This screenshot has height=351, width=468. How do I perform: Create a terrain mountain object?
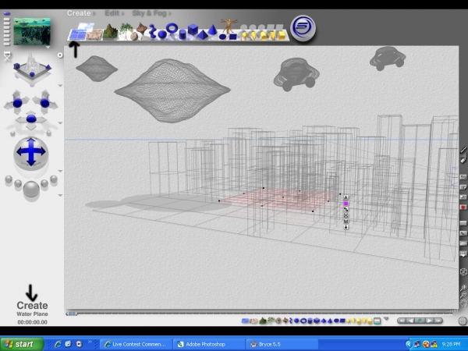[x=110, y=32]
